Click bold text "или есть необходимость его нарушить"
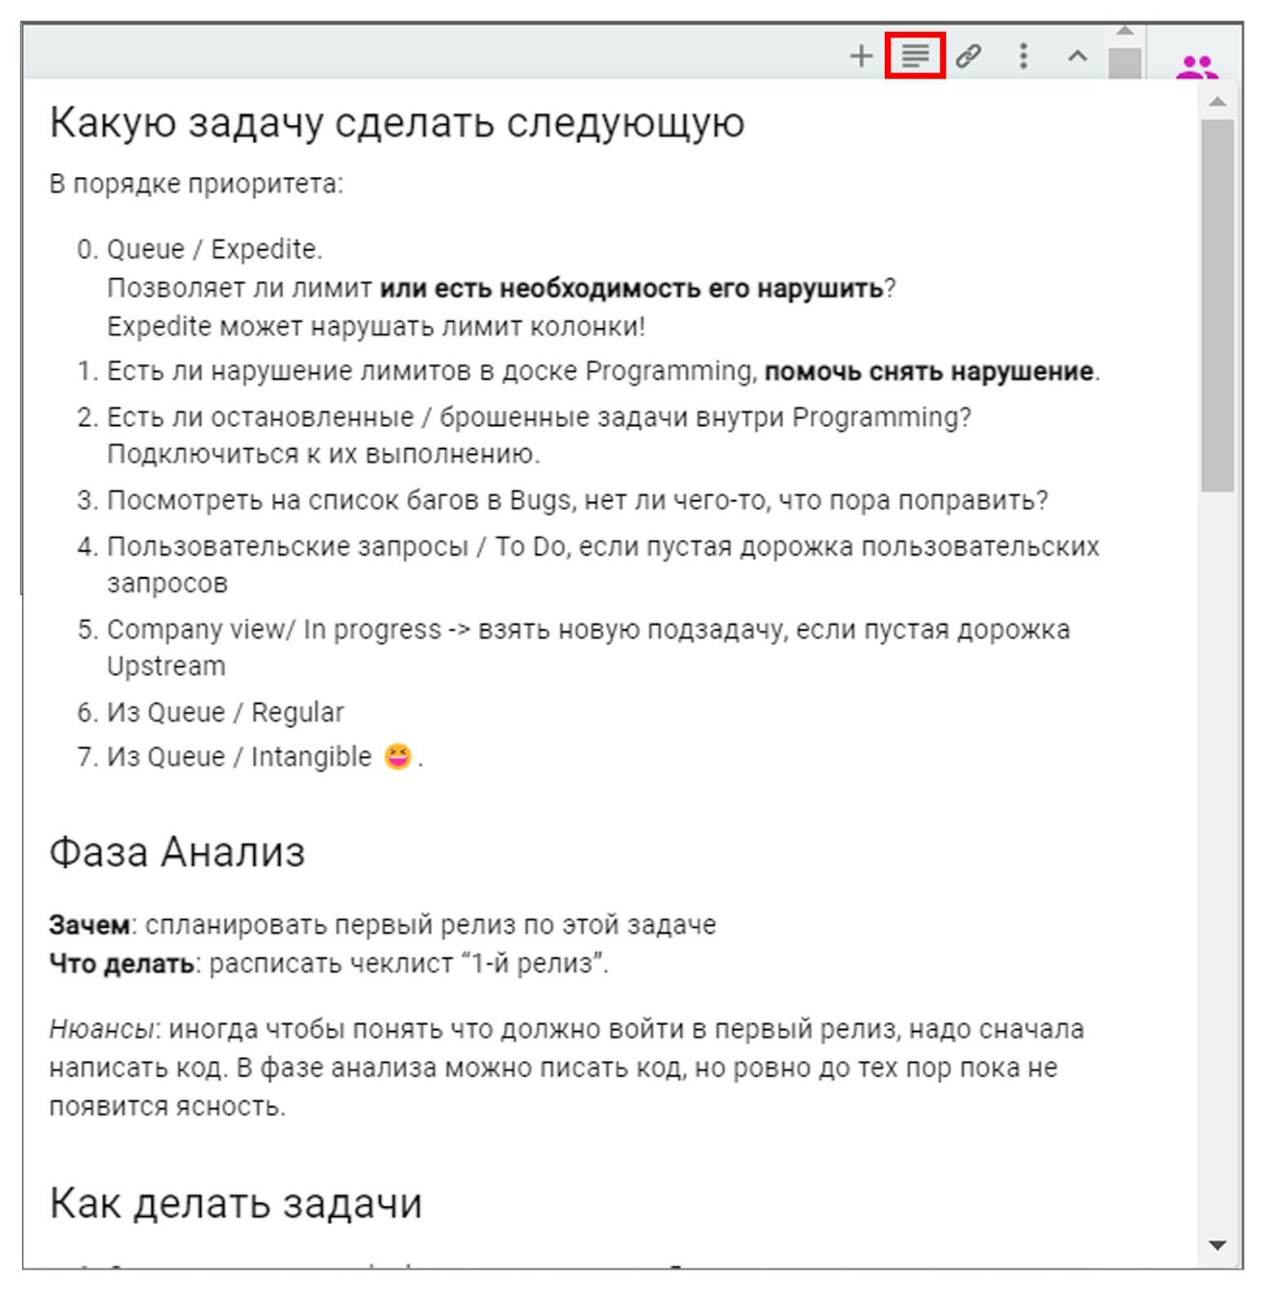This screenshot has width=1265, height=1306. [632, 288]
